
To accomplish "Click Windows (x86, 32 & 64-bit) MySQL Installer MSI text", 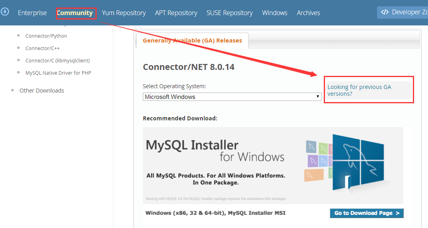I will tap(215, 213).
